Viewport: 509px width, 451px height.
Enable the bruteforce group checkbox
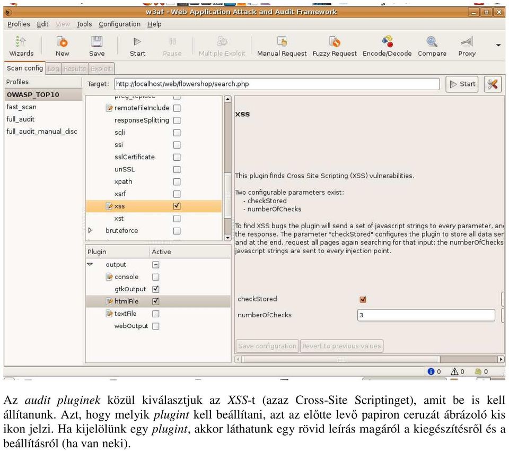click(177, 231)
